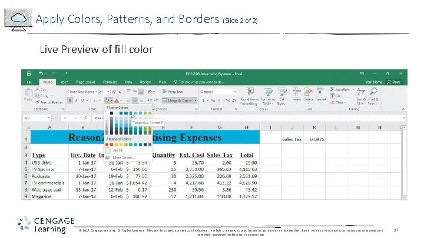Viewport: 424px width, 238px height.
Task: Pick Turquoise, Accent 2 theme color
Action: point(131,113)
